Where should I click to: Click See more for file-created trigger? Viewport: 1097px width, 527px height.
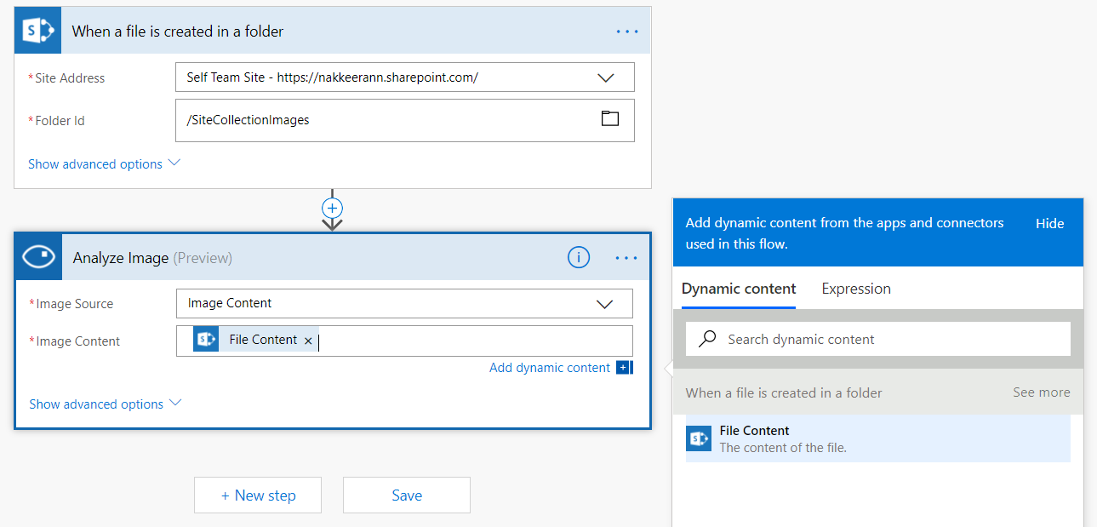[x=1042, y=392]
